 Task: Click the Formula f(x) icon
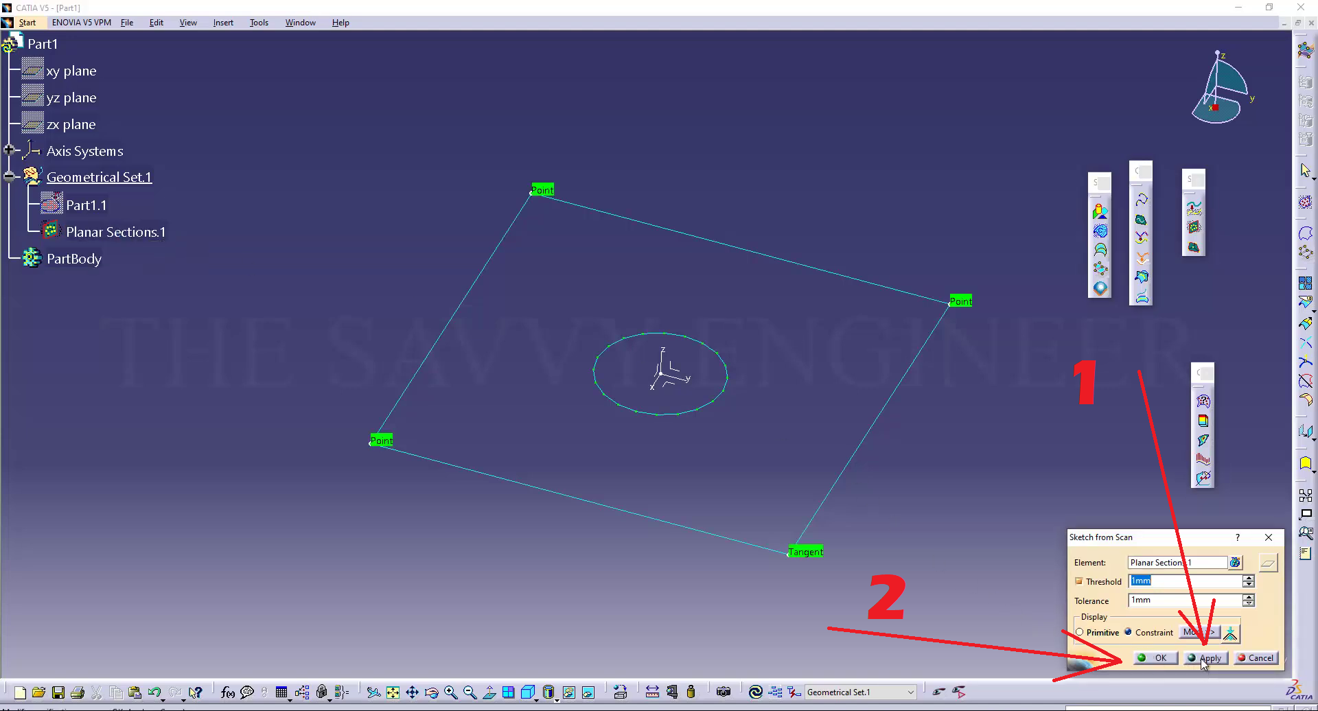point(227,692)
